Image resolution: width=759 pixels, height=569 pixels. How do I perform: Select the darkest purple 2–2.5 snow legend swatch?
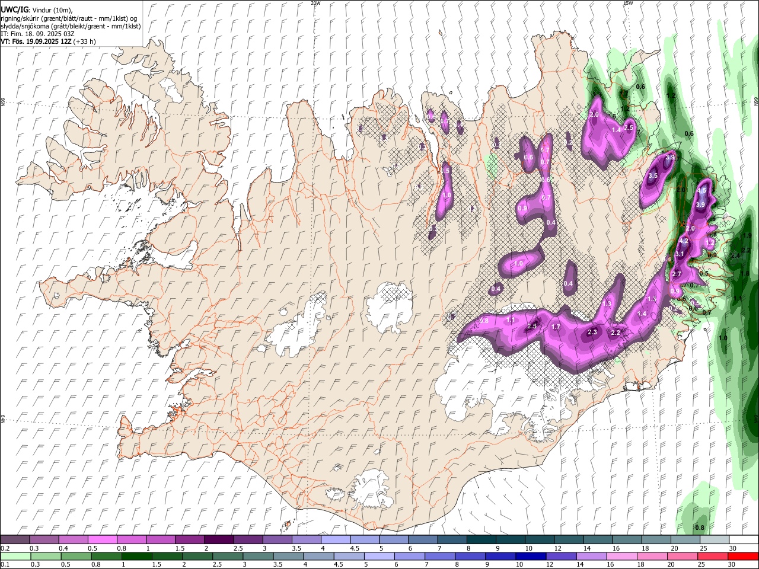(219, 539)
